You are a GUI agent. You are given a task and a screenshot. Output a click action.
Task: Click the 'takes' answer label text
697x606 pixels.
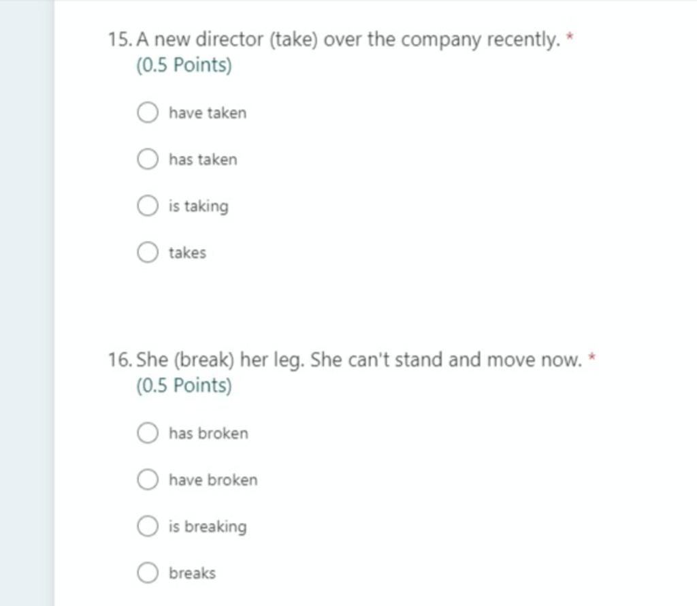(188, 253)
